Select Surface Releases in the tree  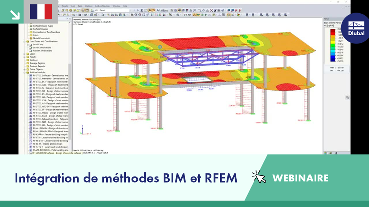(40, 29)
